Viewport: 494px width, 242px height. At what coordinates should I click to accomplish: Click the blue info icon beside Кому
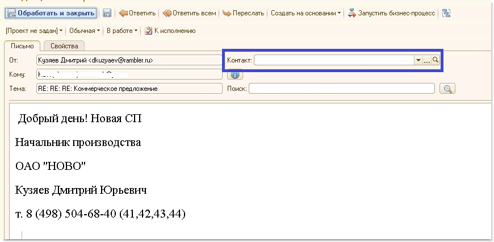click(235, 74)
